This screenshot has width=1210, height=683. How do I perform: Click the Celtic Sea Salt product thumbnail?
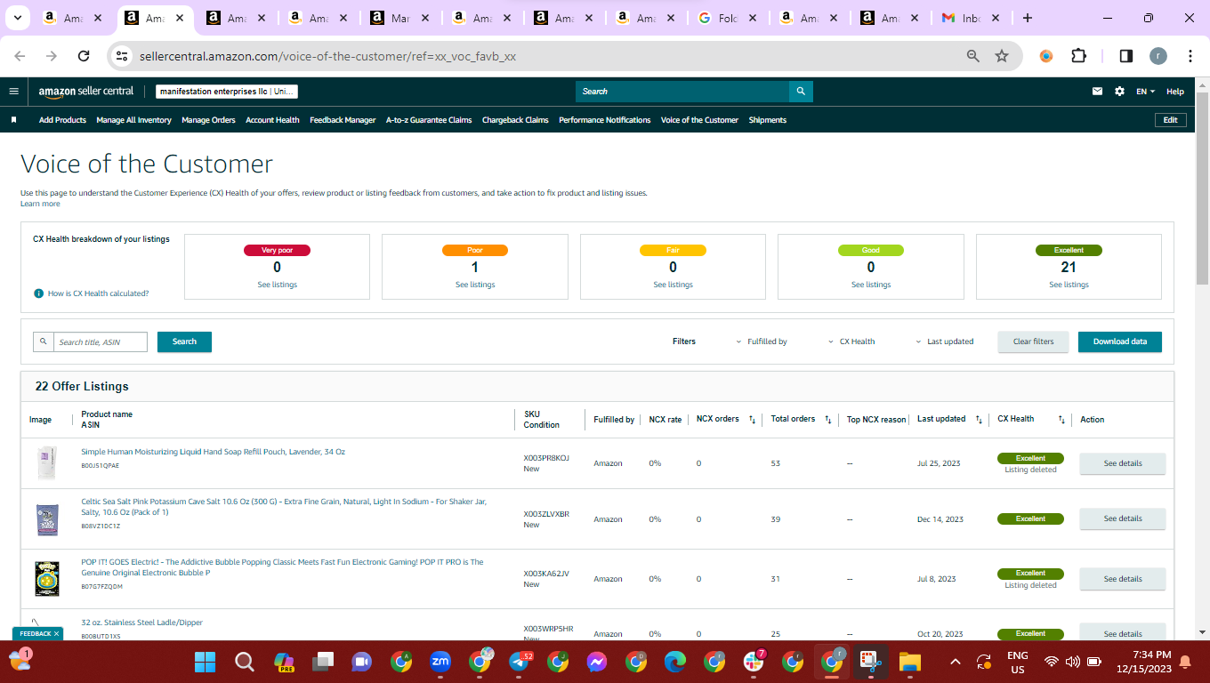coord(47,518)
